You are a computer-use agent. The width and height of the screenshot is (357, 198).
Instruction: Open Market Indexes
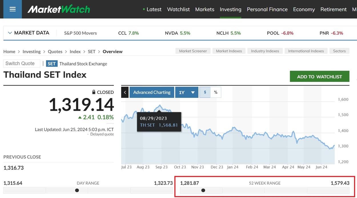229,51
